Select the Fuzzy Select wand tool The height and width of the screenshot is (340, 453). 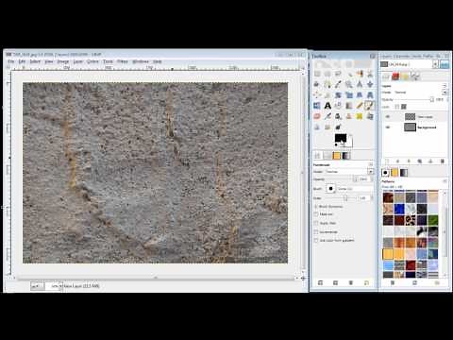pos(349,74)
